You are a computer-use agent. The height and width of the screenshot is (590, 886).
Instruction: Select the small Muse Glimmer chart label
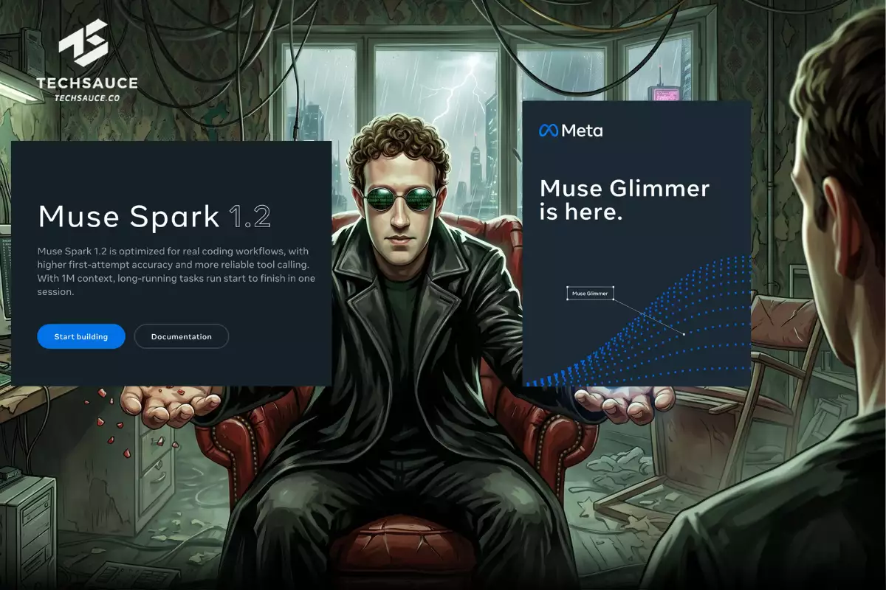590,294
